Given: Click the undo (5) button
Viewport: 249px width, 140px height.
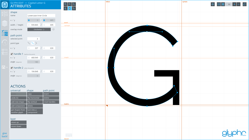Looking at the screenshot, I should 18,98.
